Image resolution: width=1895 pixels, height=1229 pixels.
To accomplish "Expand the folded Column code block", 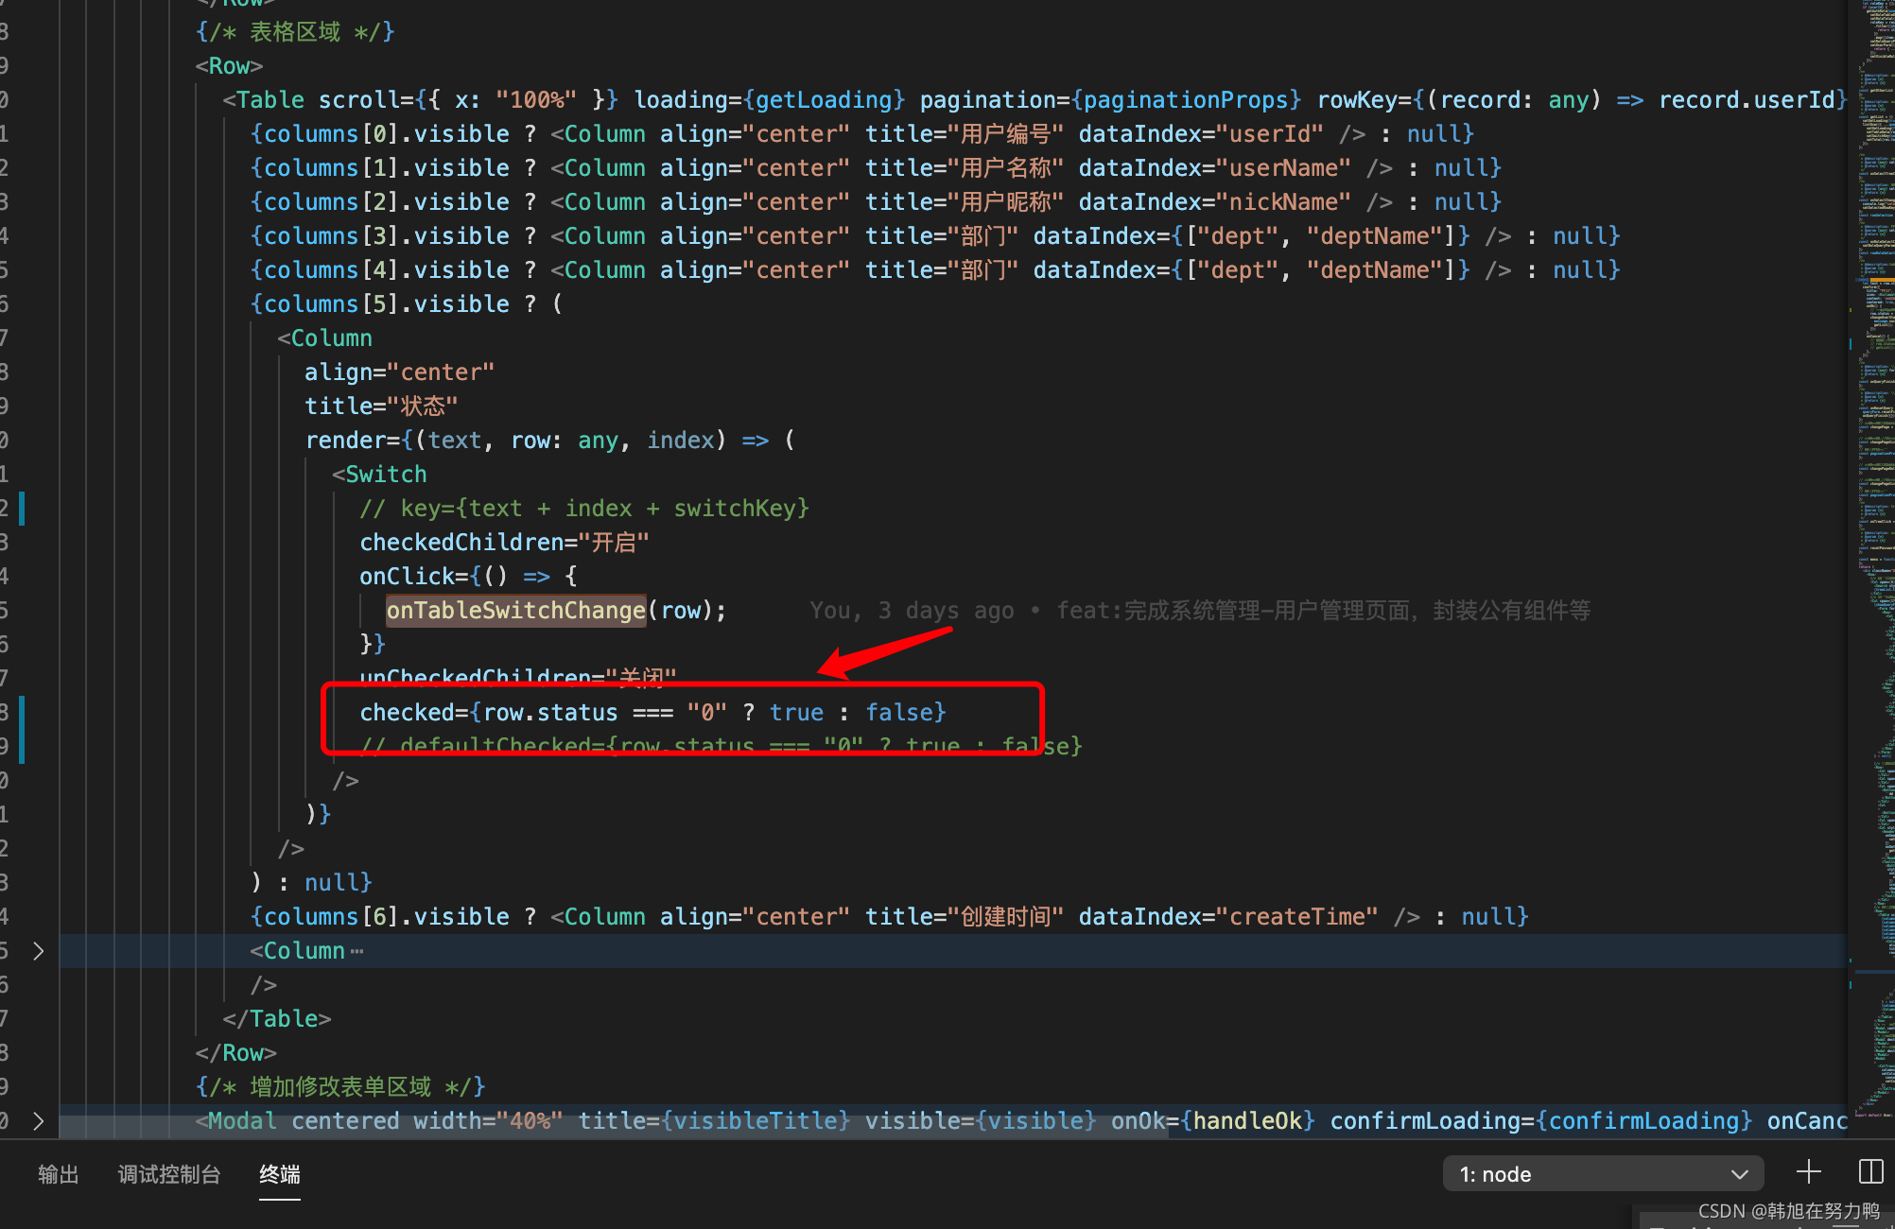I will click(x=38, y=951).
